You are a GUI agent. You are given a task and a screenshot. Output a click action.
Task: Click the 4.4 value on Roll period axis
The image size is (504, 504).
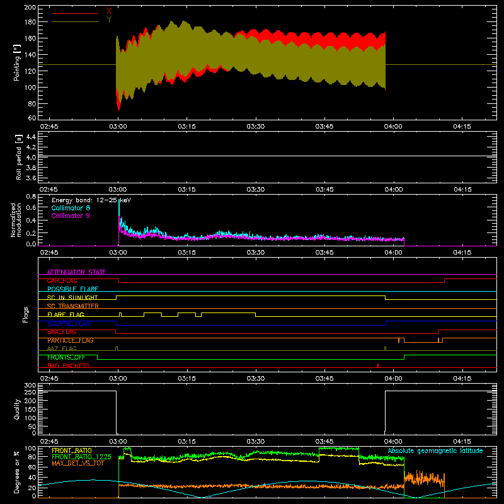[x=31, y=137]
